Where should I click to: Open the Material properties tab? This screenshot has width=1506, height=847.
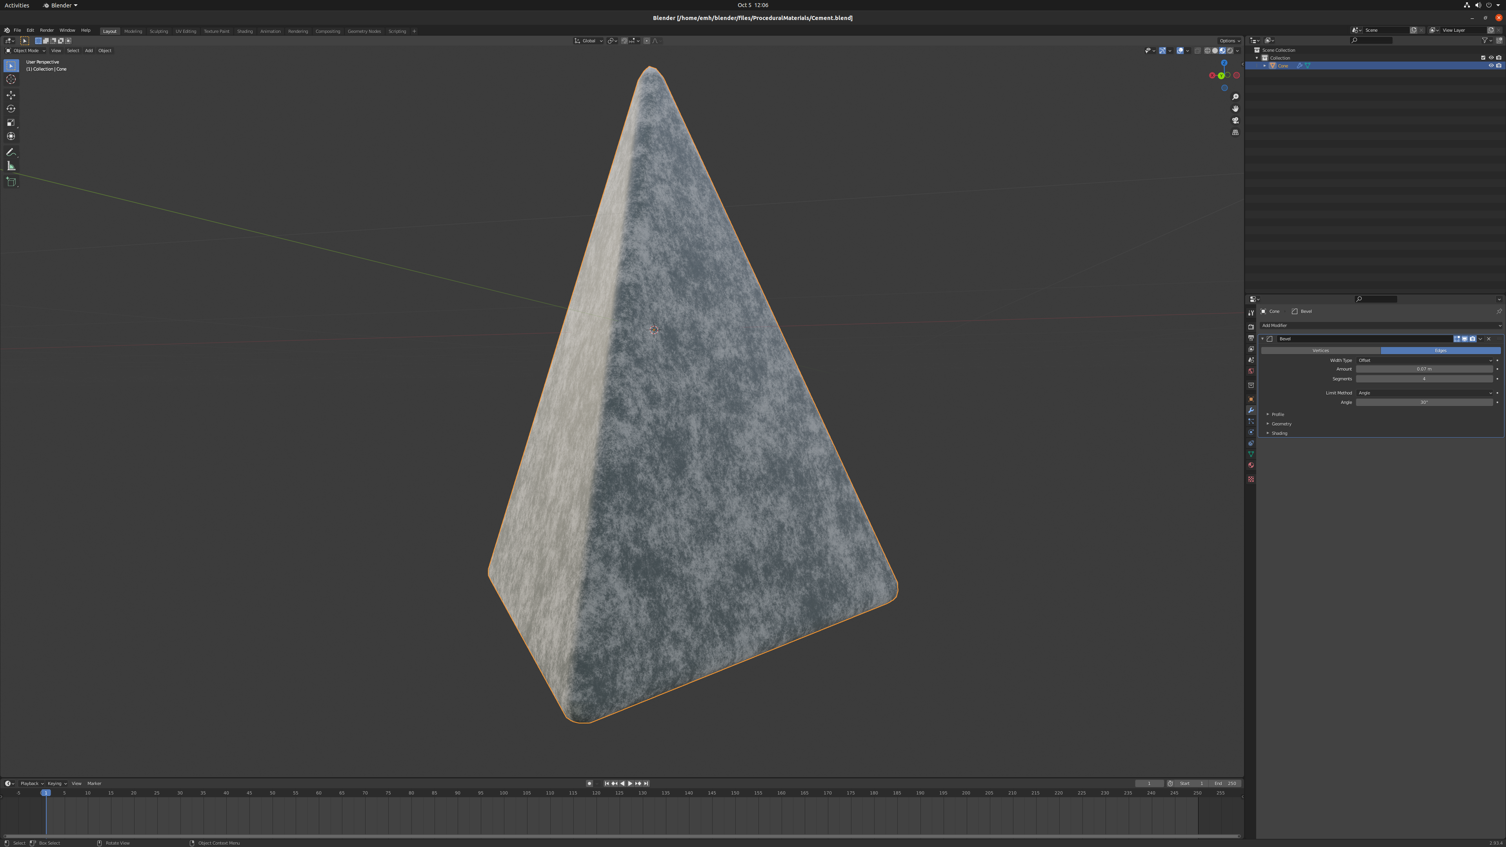[x=1251, y=465]
